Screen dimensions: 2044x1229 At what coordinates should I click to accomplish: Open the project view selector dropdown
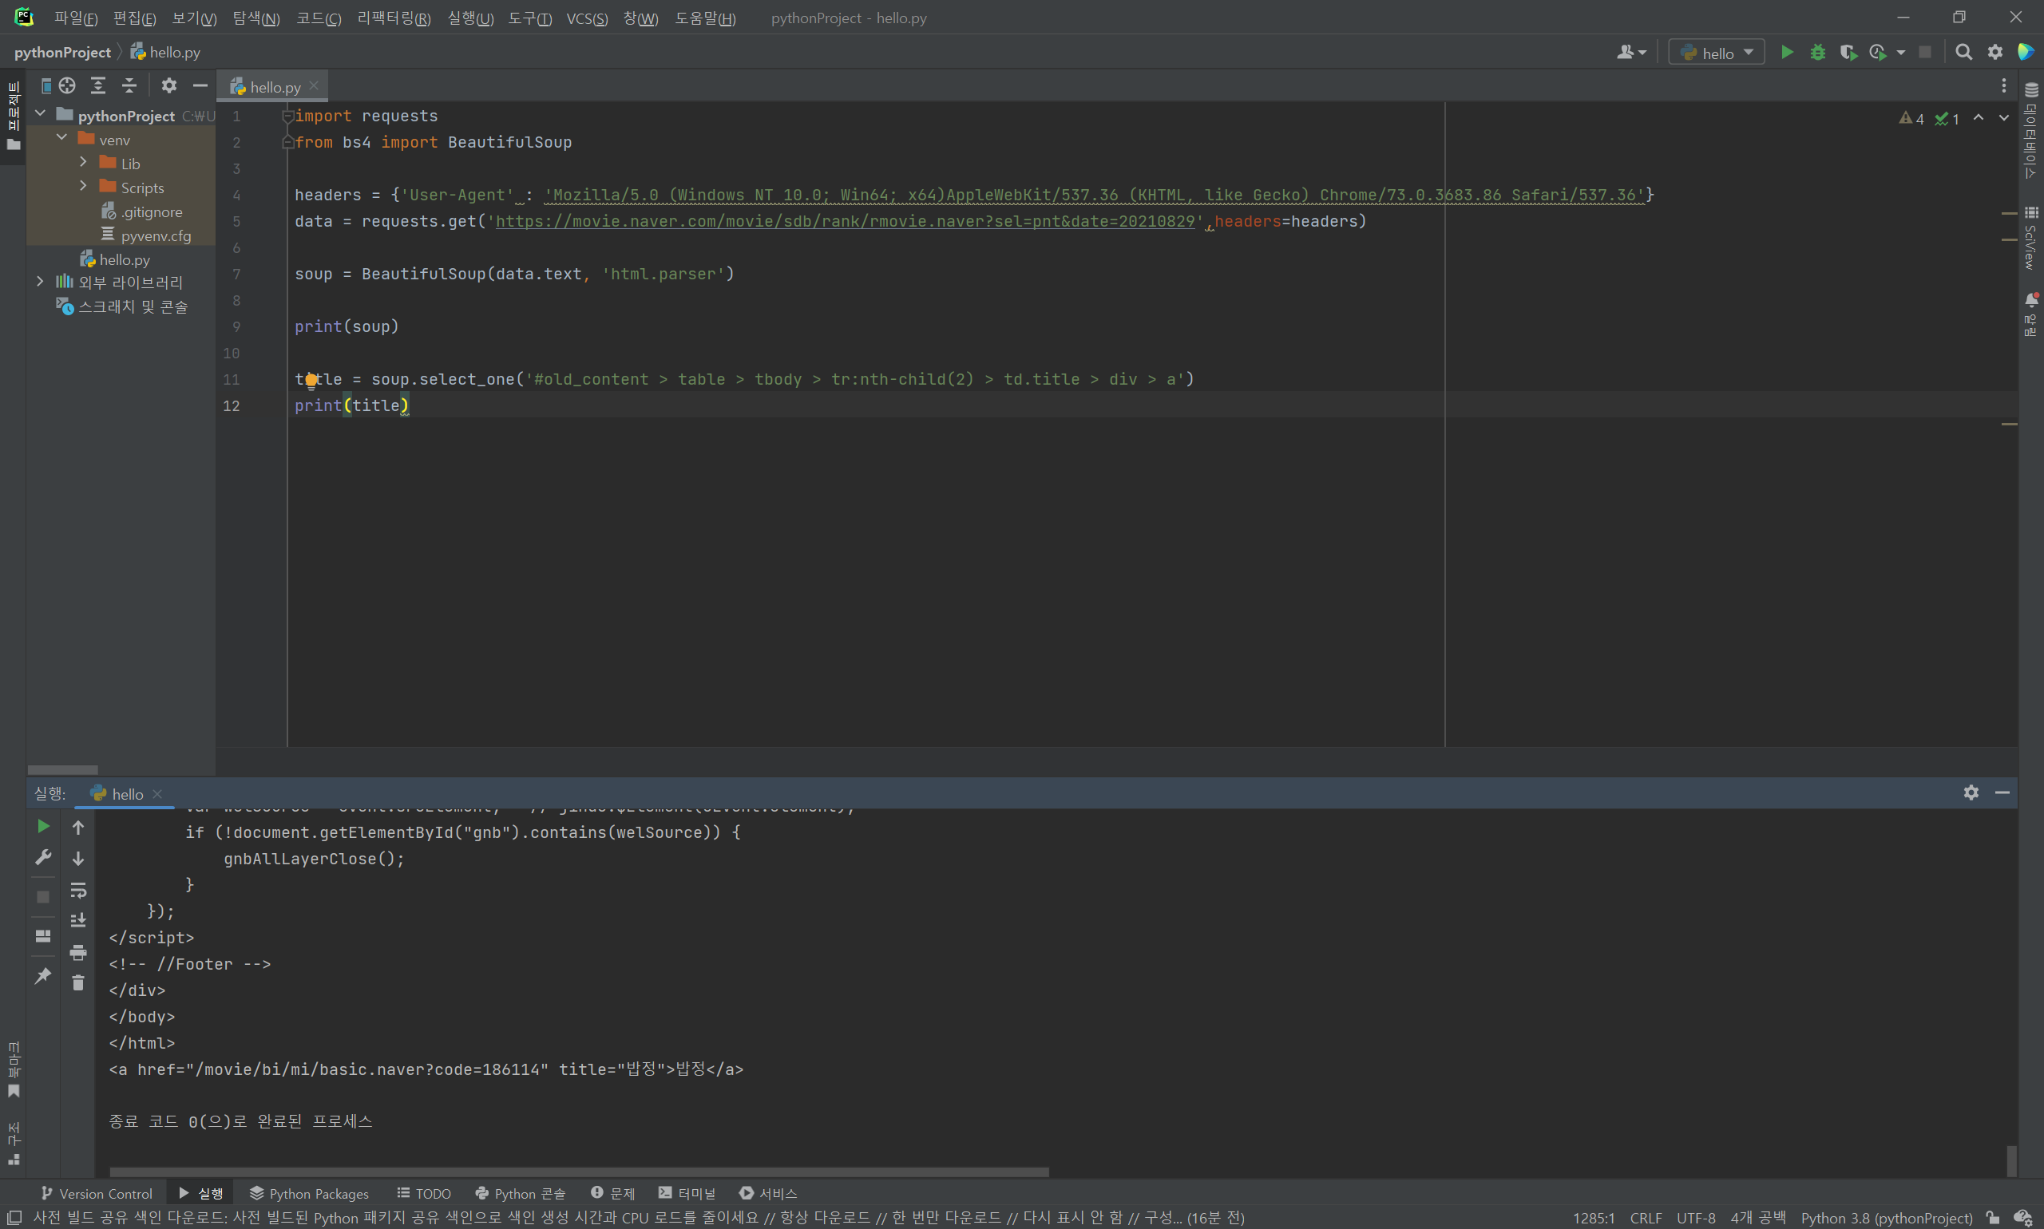point(46,85)
